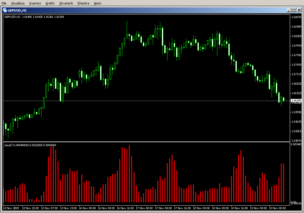Screen dimensions: 304x213
Task: Maximize the GBPUSD,H1 chart window
Action: point(294,10)
